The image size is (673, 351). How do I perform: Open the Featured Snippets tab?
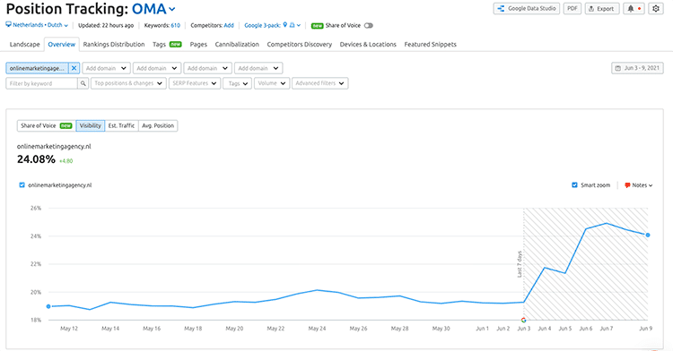click(430, 44)
